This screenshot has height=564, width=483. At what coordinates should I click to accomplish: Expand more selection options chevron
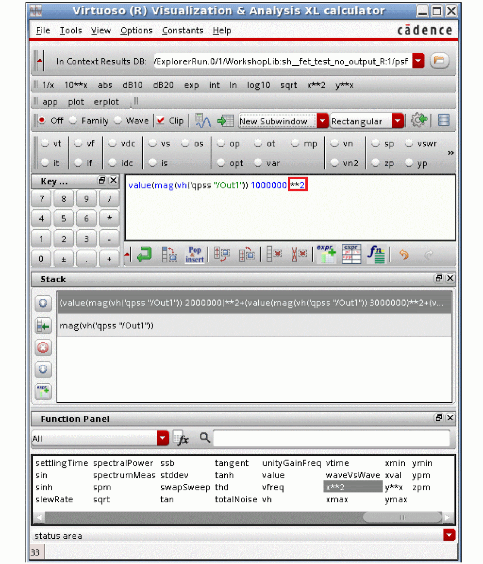451,153
